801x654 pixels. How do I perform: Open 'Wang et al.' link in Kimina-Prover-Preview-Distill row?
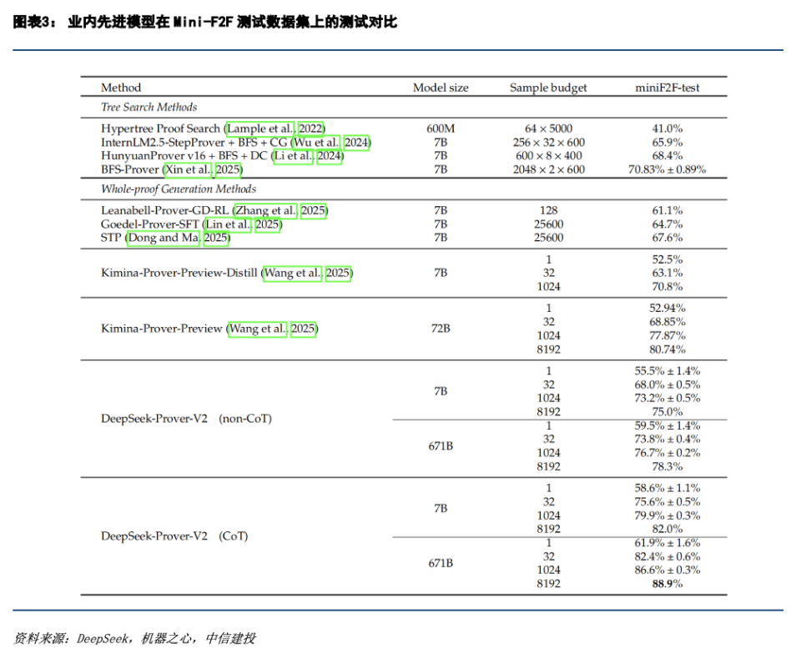tap(292, 273)
